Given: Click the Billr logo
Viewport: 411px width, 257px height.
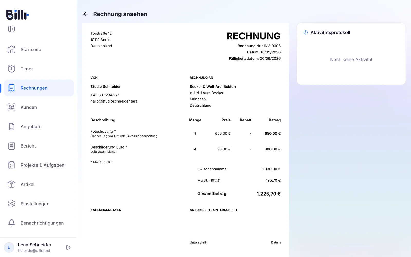Looking at the screenshot, I should point(17,15).
